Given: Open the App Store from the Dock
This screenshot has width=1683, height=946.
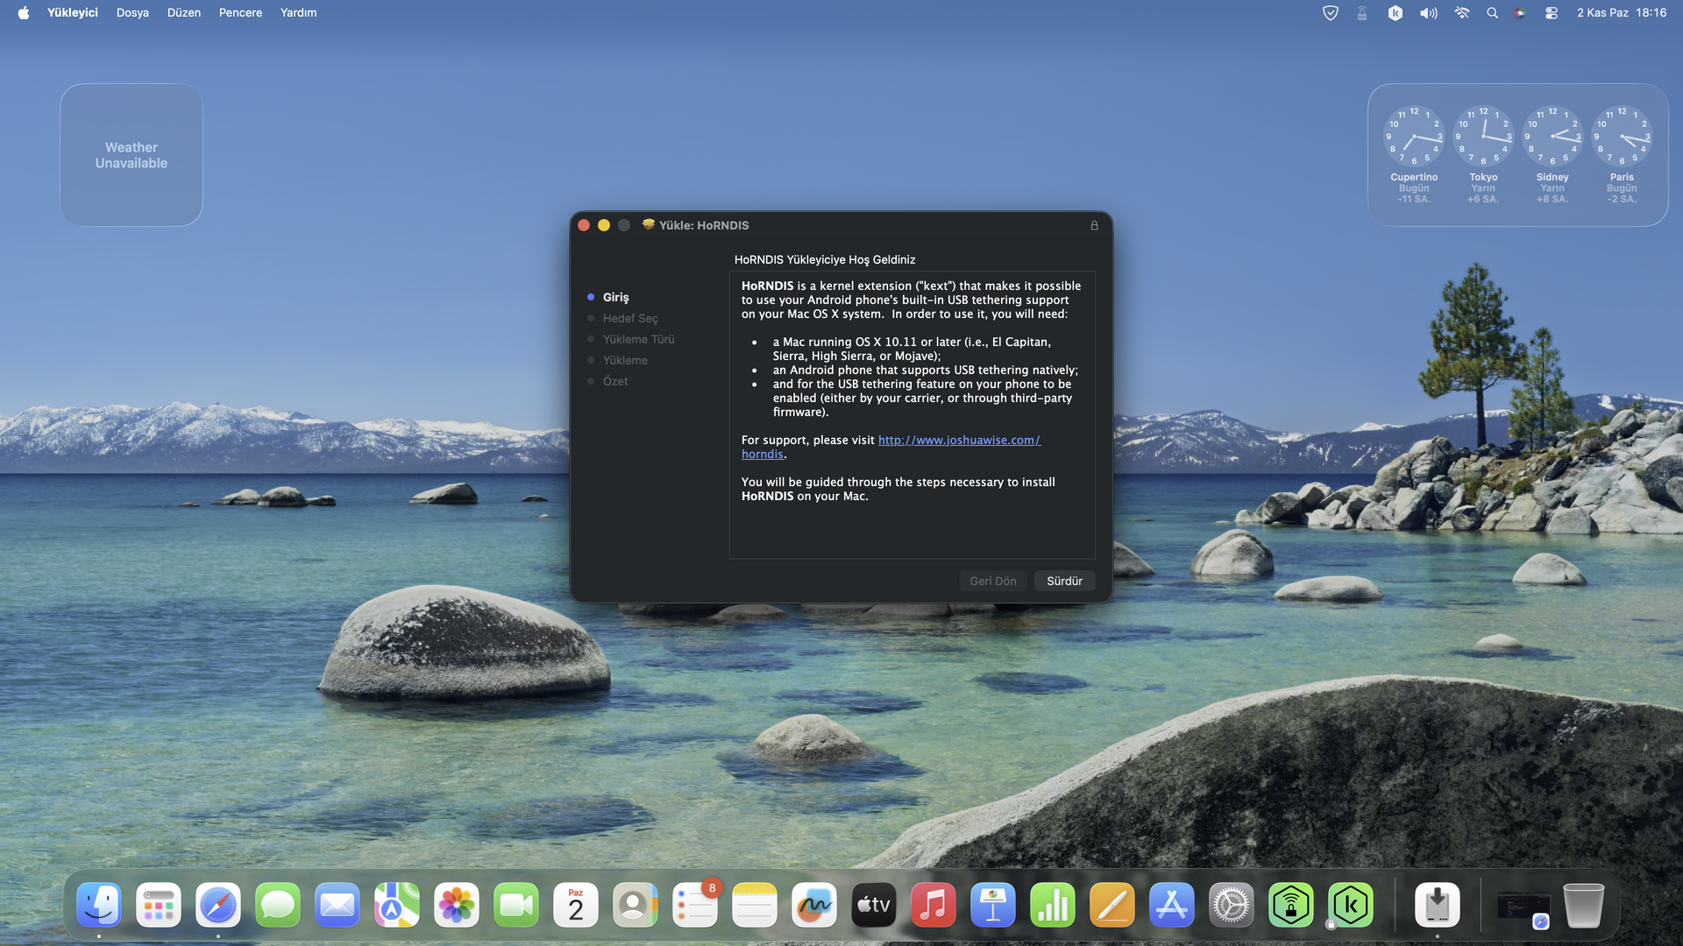Looking at the screenshot, I should click(1171, 905).
